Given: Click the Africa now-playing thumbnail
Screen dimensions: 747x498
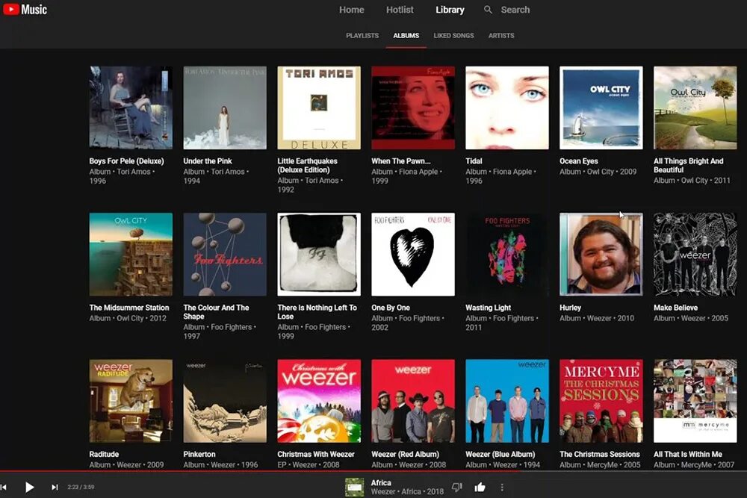Looking at the screenshot, I should click(x=354, y=487).
